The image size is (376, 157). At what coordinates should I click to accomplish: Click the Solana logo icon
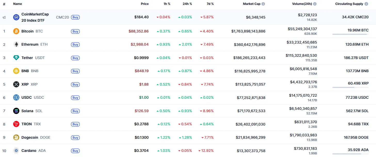tap(16, 111)
